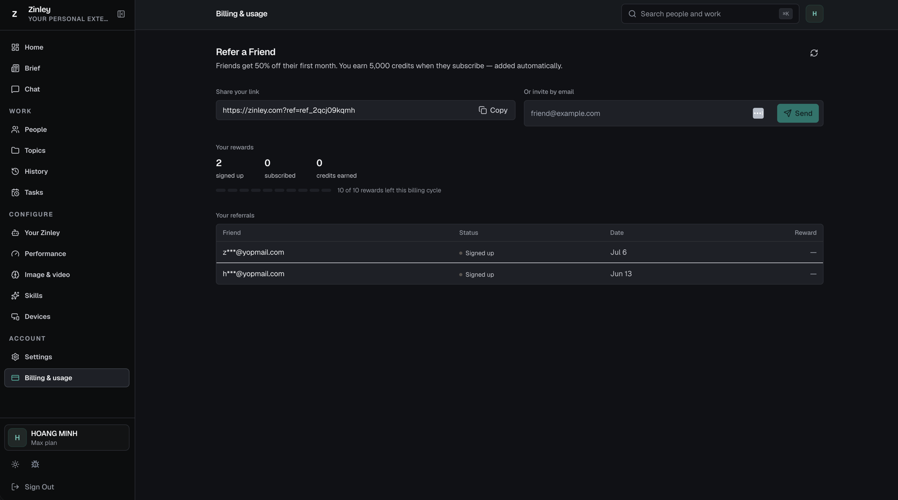The height and width of the screenshot is (500, 898).
Task: Click the password manager dots icon
Action: pyautogui.click(x=758, y=113)
